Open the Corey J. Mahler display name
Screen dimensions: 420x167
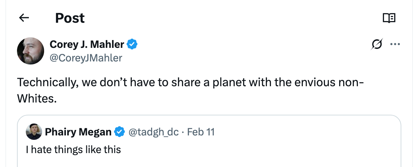(x=87, y=44)
